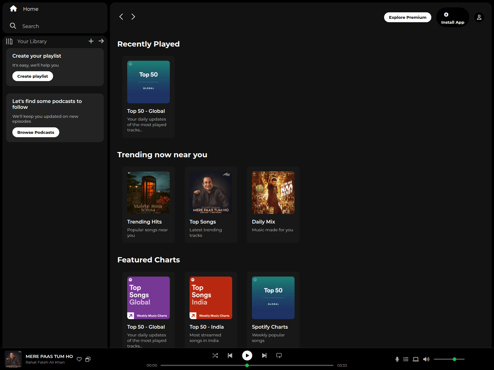Click the Trending now near you heading
This screenshot has width=494, height=370.
pos(162,155)
